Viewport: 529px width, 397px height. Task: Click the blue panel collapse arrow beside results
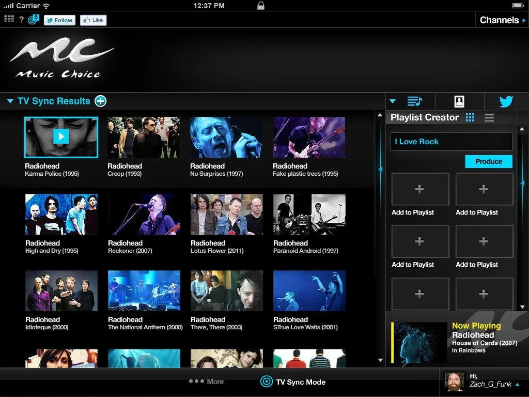click(x=380, y=169)
